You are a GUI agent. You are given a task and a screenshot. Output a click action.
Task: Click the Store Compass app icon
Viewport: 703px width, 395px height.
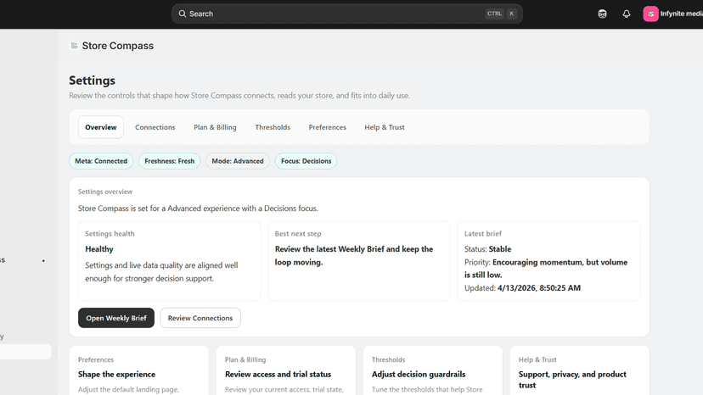click(x=75, y=46)
